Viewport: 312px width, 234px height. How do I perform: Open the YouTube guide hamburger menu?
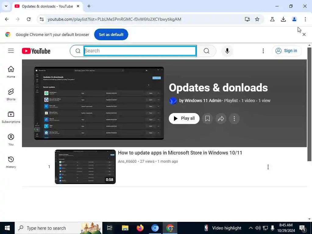pyautogui.click(x=11, y=51)
